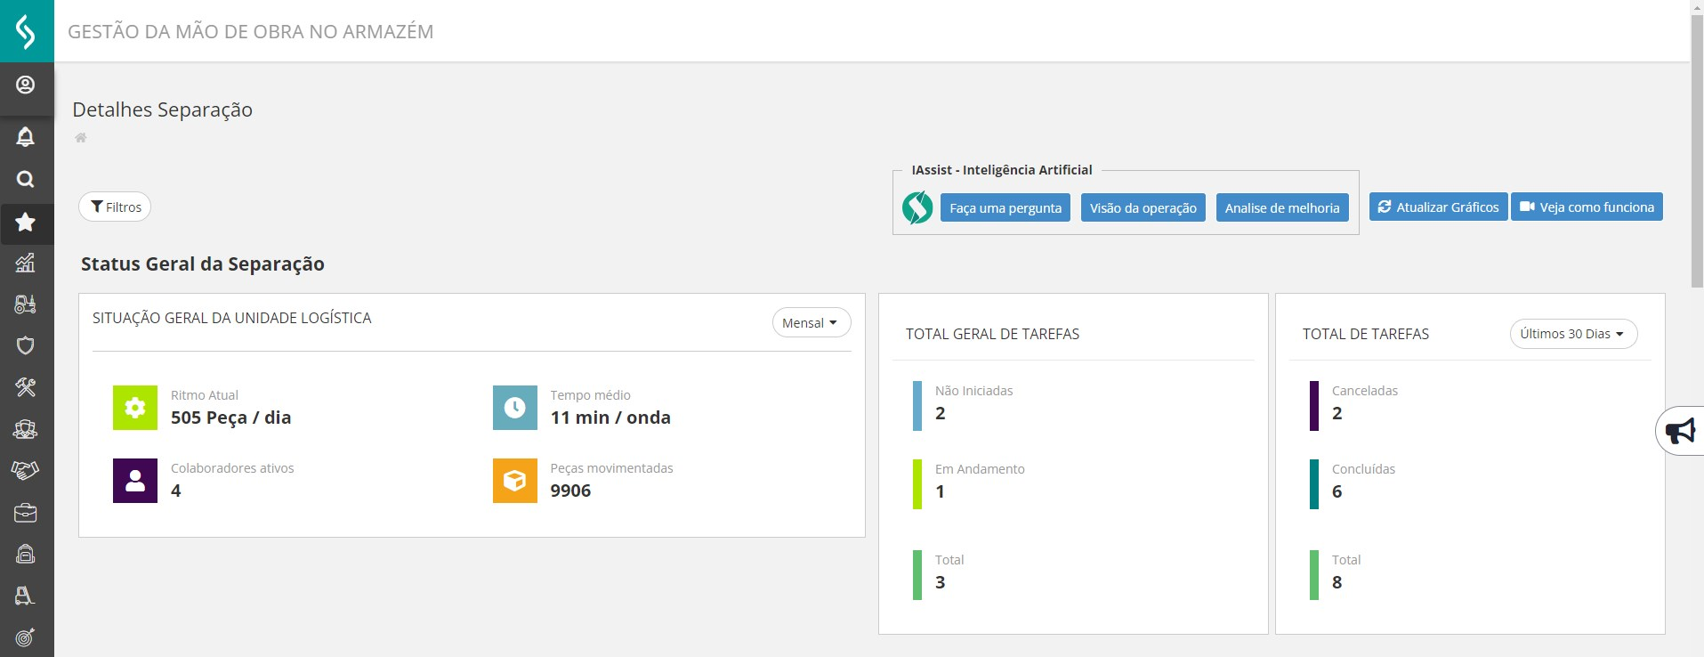Open favorites star in sidebar
The width and height of the screenshot is (1704, 657).
coord(26,223)
